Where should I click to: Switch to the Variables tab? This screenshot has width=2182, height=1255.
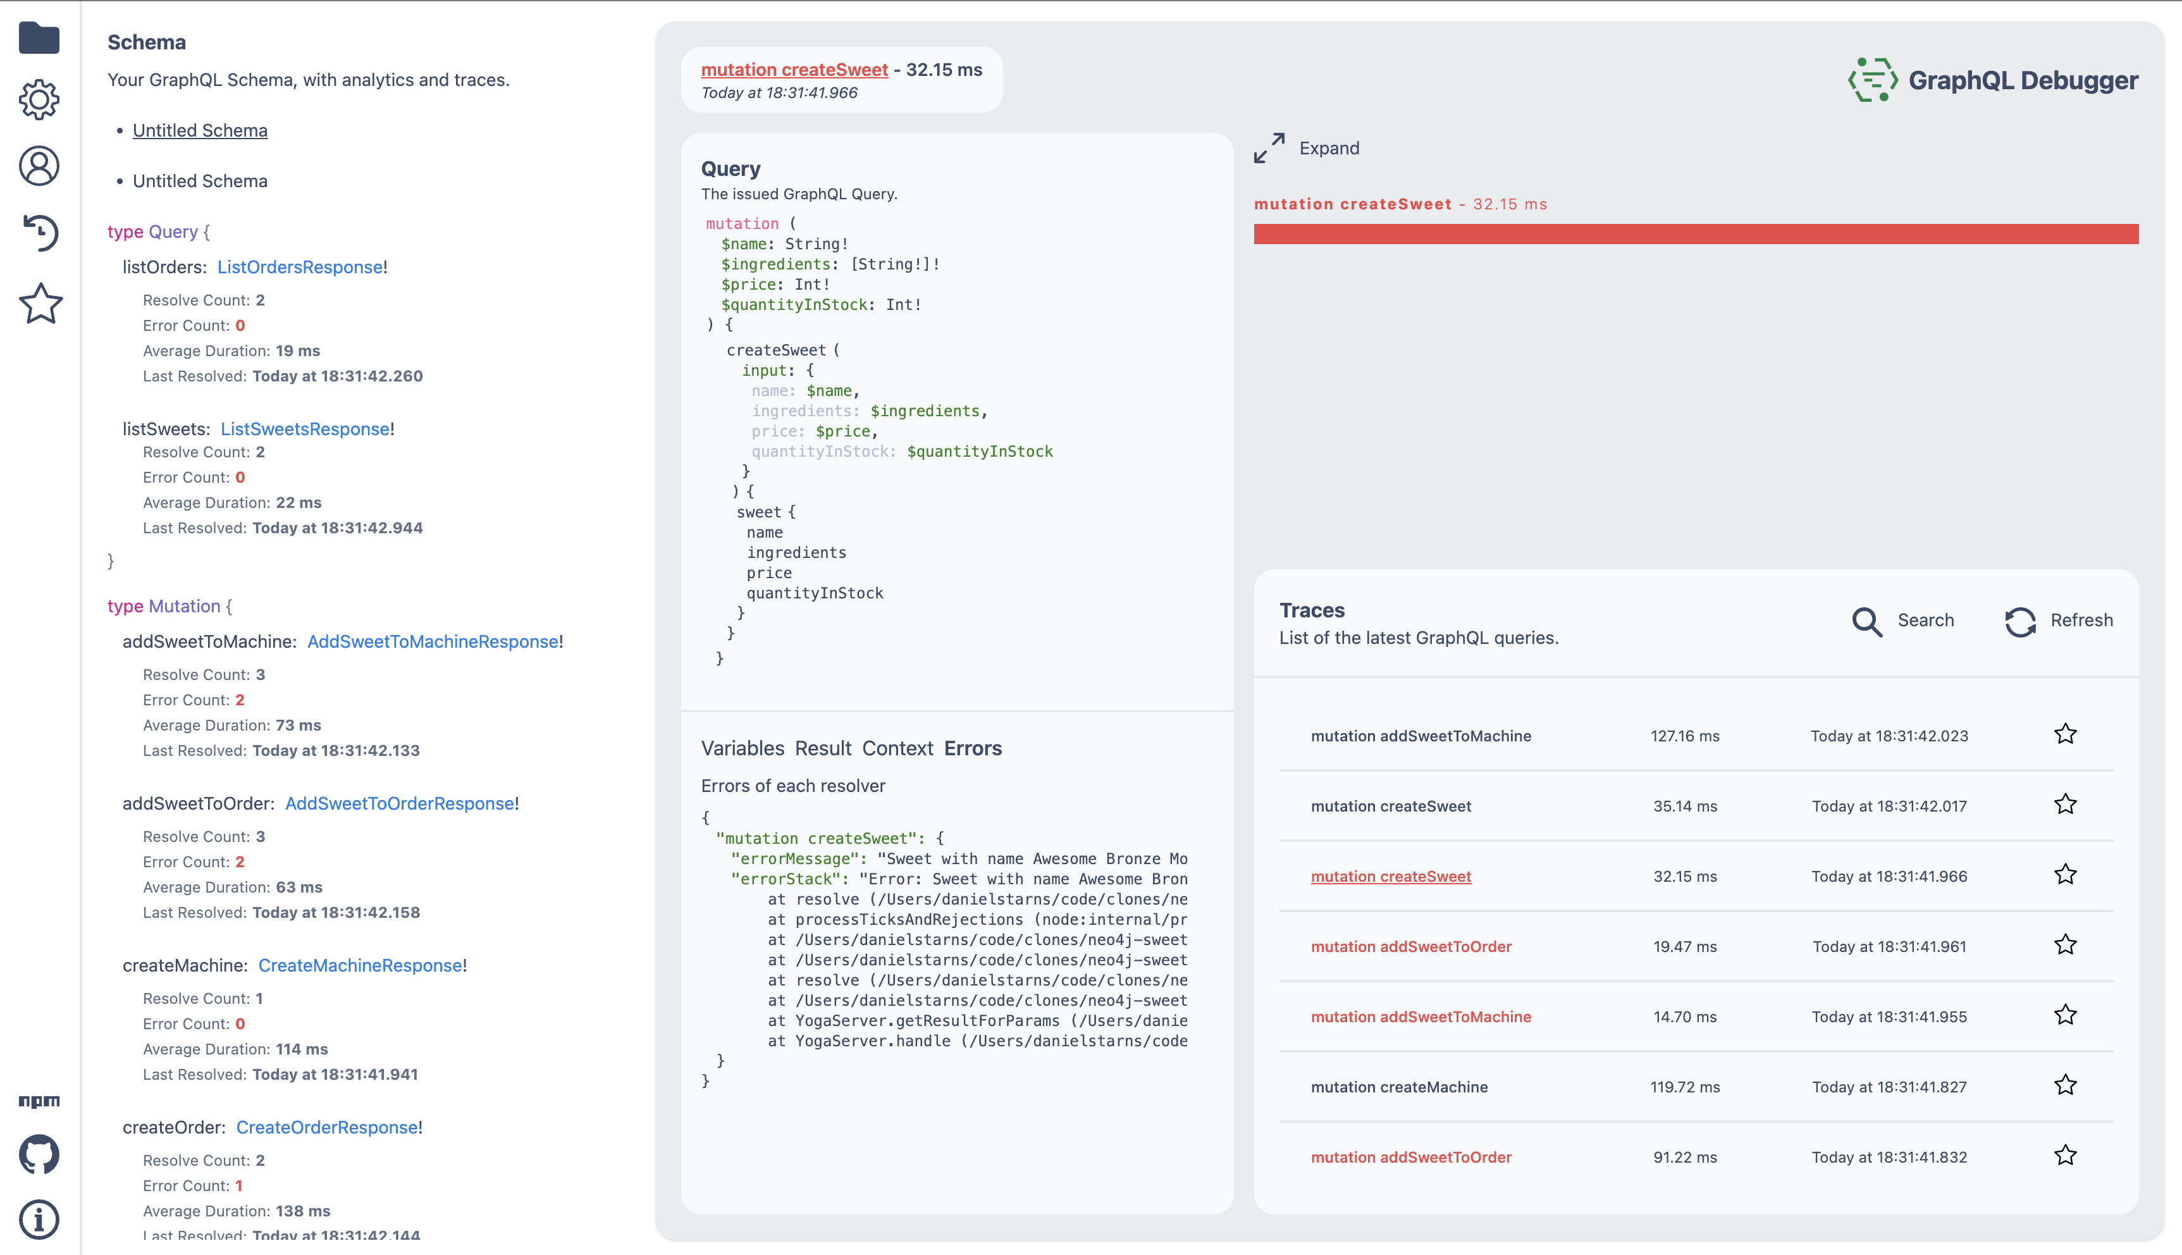click(742, 748)
